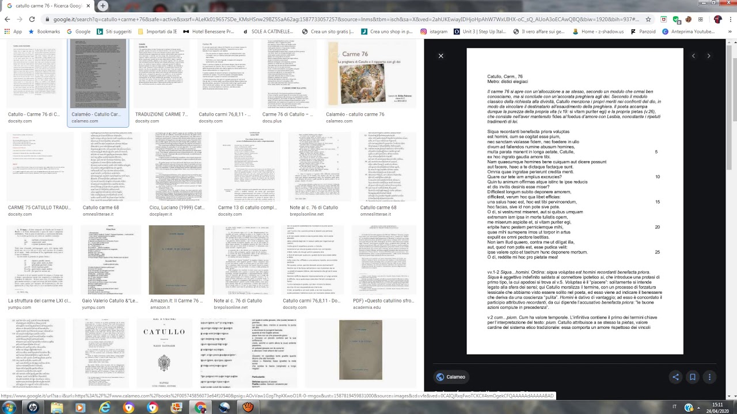Screen dimensions: 737x414
Task: Open the 'Anteprima Youtube...' bookmark
Action: tap(687, 32)
